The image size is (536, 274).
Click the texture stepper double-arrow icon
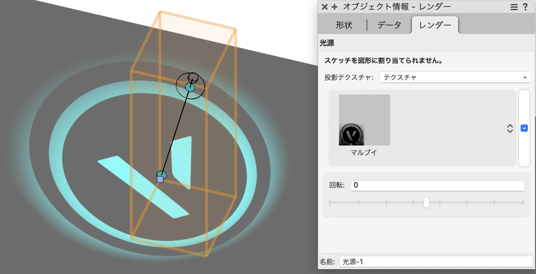click(x=510, y=128)
